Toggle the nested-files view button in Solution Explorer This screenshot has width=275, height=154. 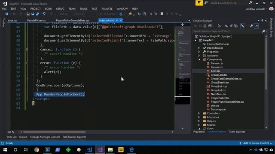click(242, 26)
